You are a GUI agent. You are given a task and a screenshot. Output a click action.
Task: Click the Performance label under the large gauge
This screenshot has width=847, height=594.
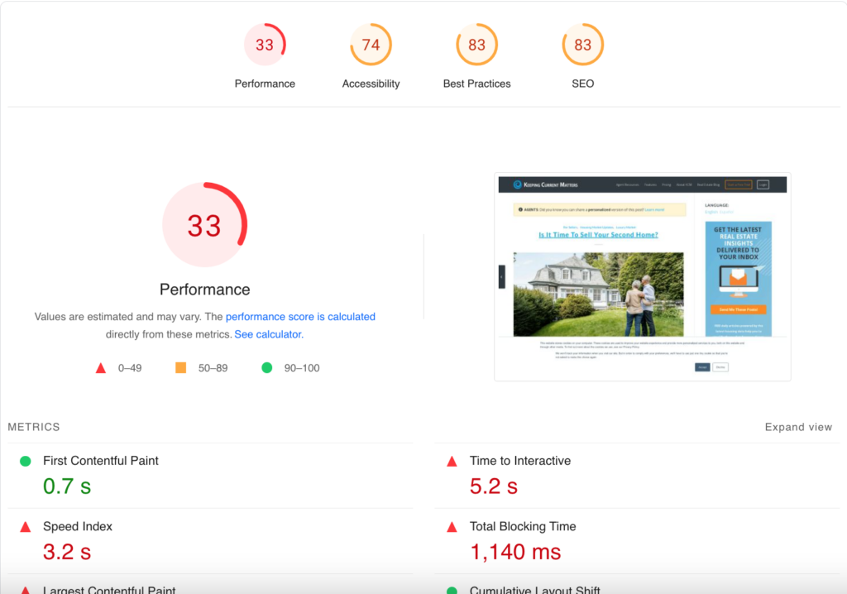[x=204, y=289]
